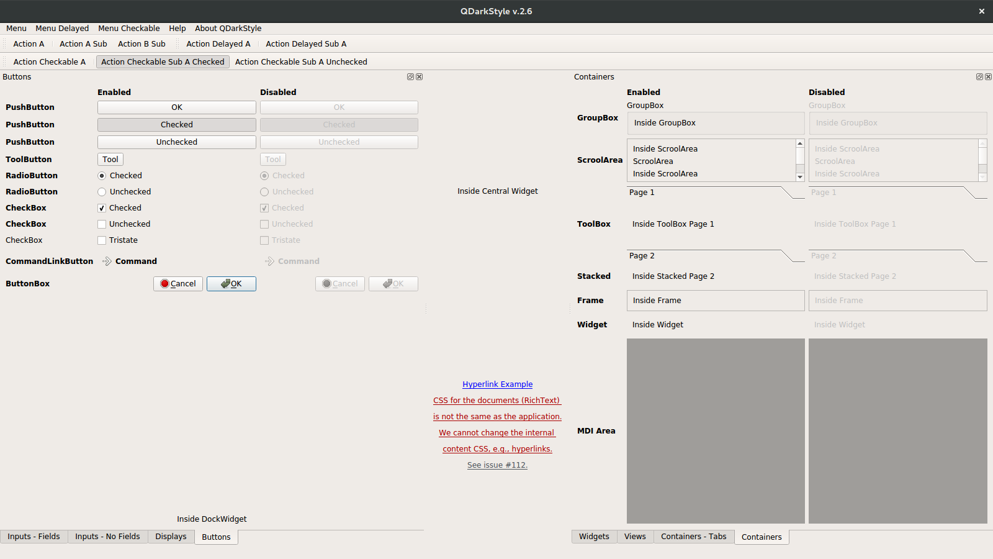Image resolution: width=993 pixels, height=559 pixels.
Task: Click Cancel in the ButtonBox
Action: click(x=178, y=284)
